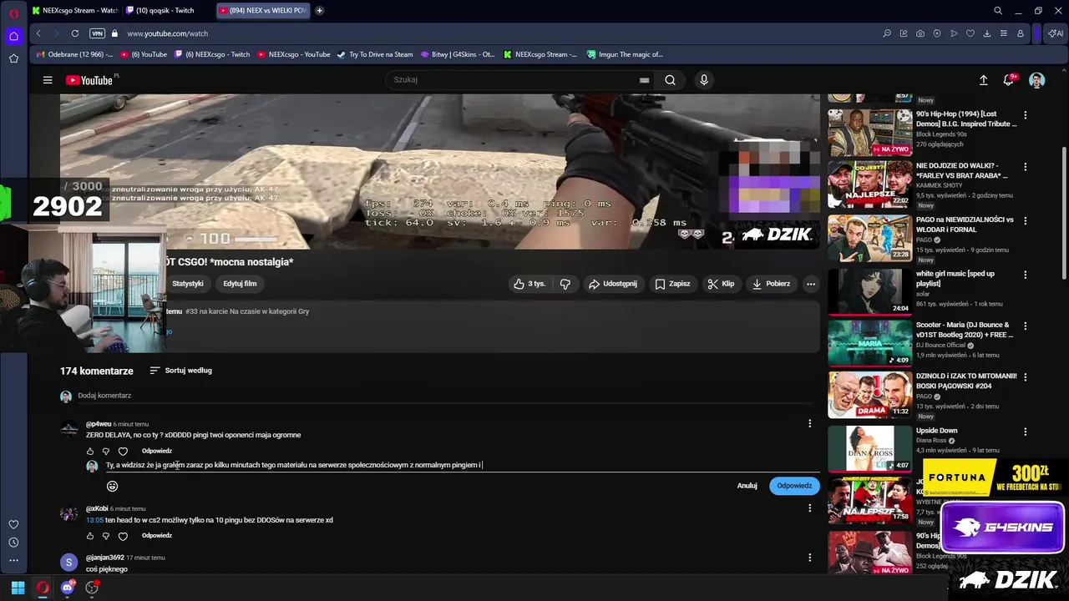Activate voice search microphone icon
1069x601 pixels.
click(704, 80)
